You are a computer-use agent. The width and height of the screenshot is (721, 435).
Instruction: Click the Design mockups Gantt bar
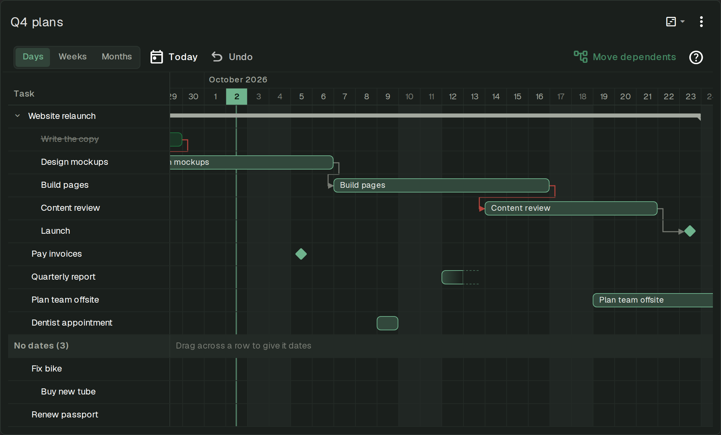pos(251,162)
